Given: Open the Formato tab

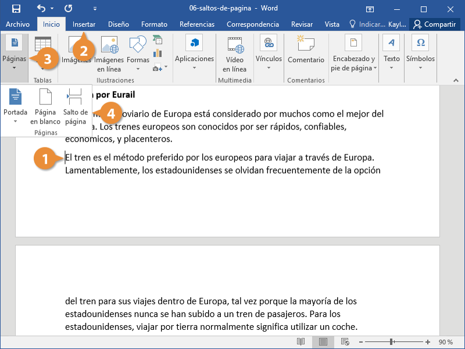Looking at the screenshot, I should pyautogui.click(x=154, y=24).
